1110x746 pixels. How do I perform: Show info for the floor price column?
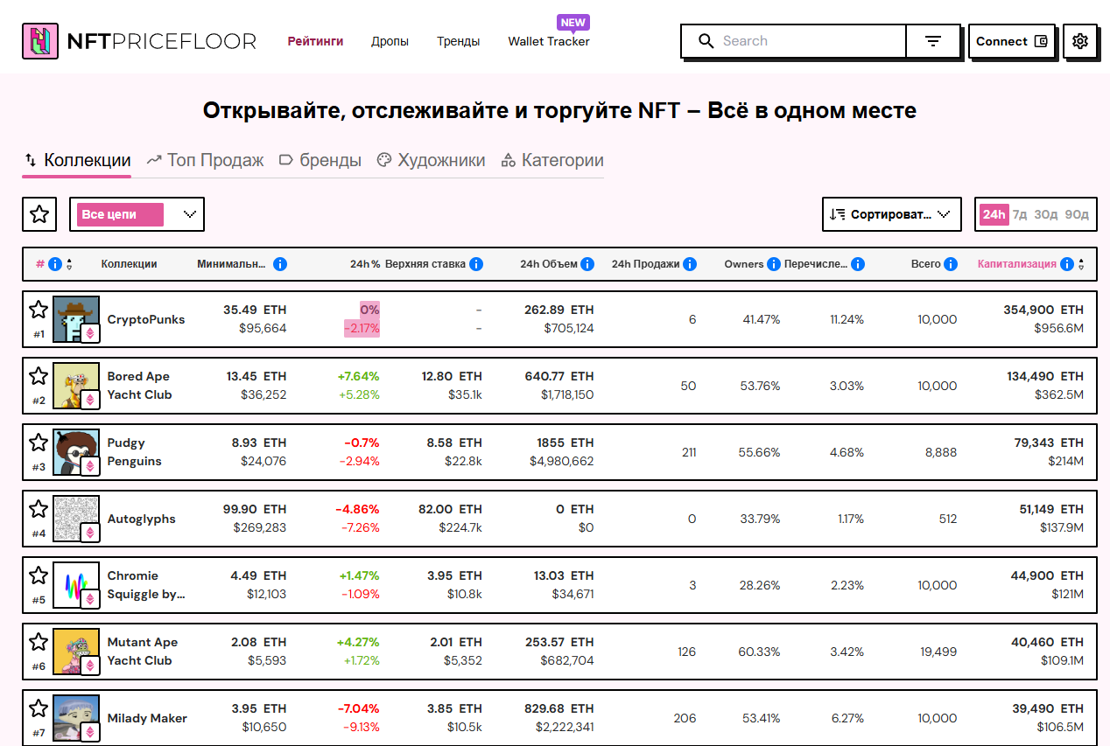280,264
